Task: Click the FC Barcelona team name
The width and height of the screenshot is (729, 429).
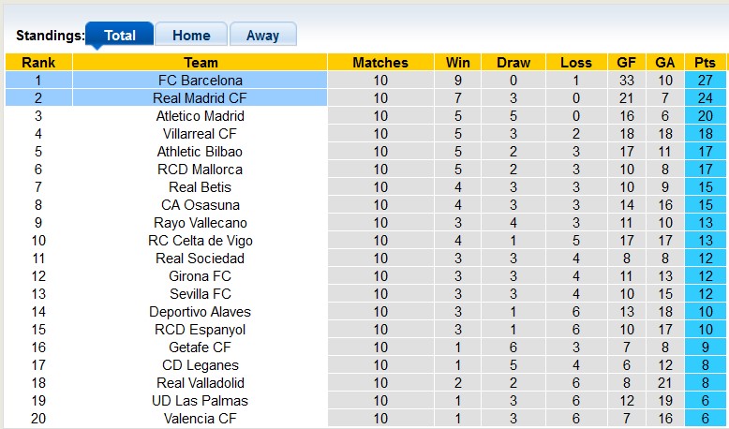Action: [200, 81]
